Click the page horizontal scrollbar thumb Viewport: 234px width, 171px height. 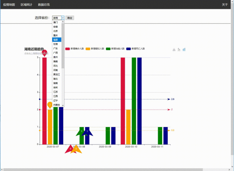pos(103,170)
